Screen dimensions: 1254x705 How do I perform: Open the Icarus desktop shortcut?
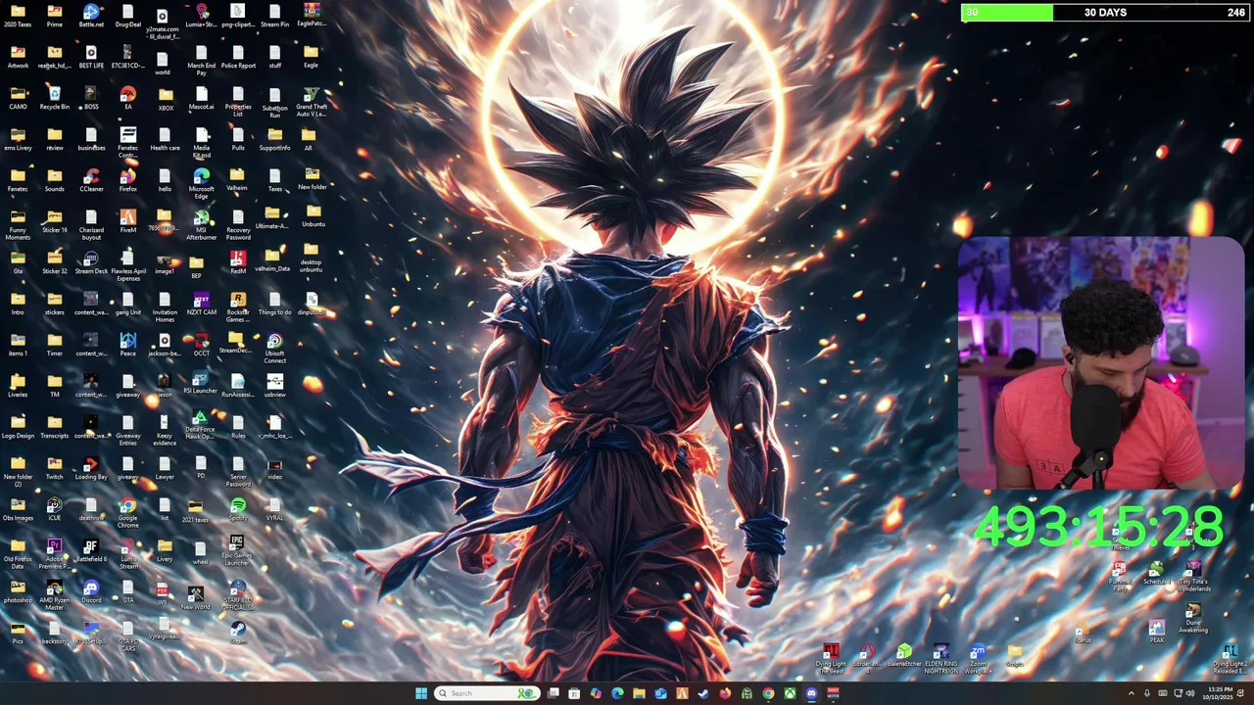(1084, 633)
